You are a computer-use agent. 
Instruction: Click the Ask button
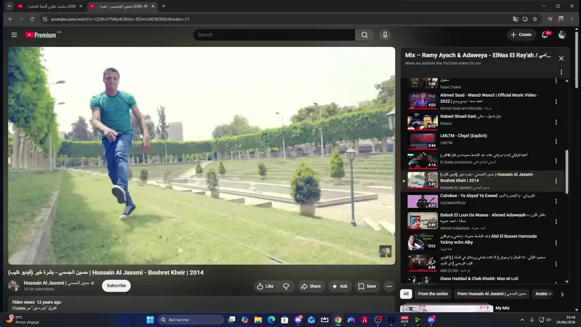point(340,286)
